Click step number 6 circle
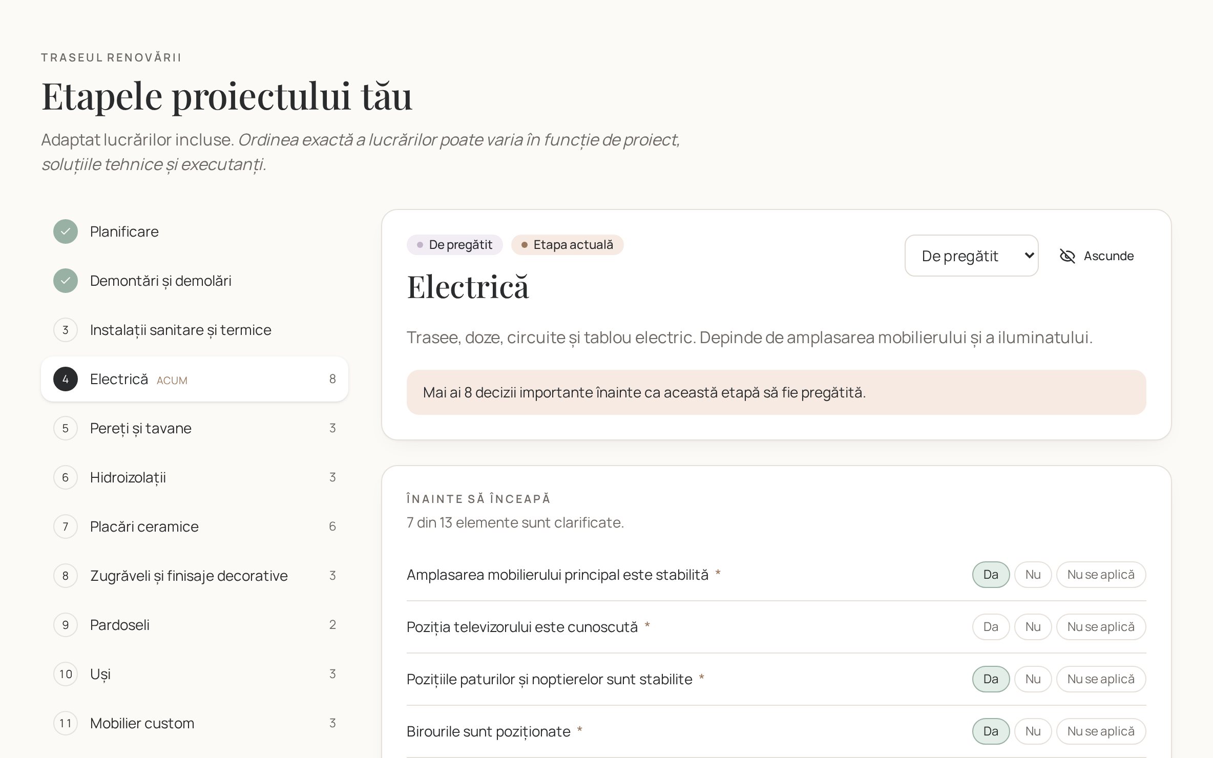1213x758 pixels. [66, 477]
